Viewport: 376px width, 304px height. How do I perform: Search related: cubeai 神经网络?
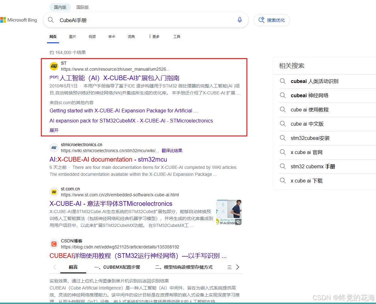(310, 95)
